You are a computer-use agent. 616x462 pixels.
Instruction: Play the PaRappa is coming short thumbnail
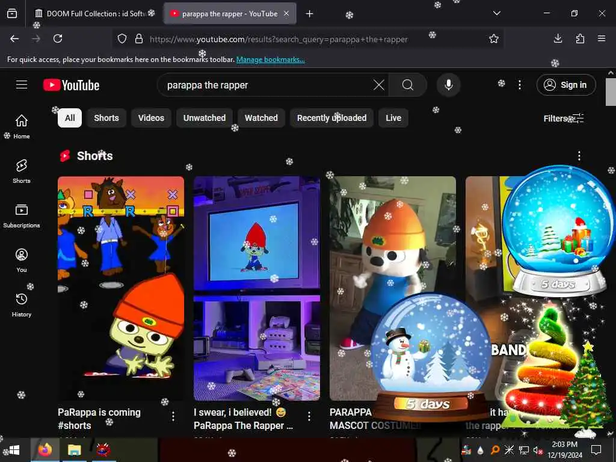point(121,288)
